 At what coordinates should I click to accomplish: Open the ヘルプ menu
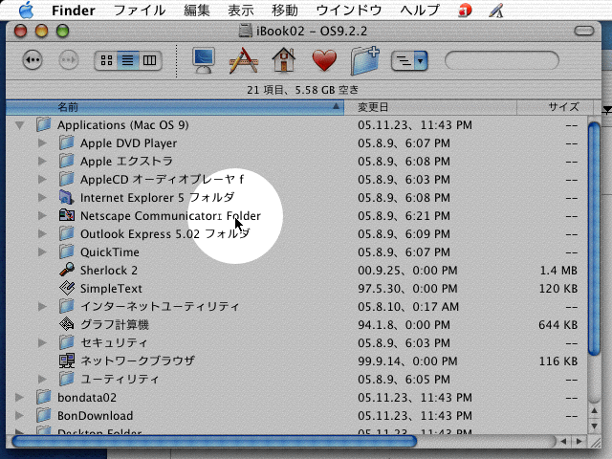(420, 11)
